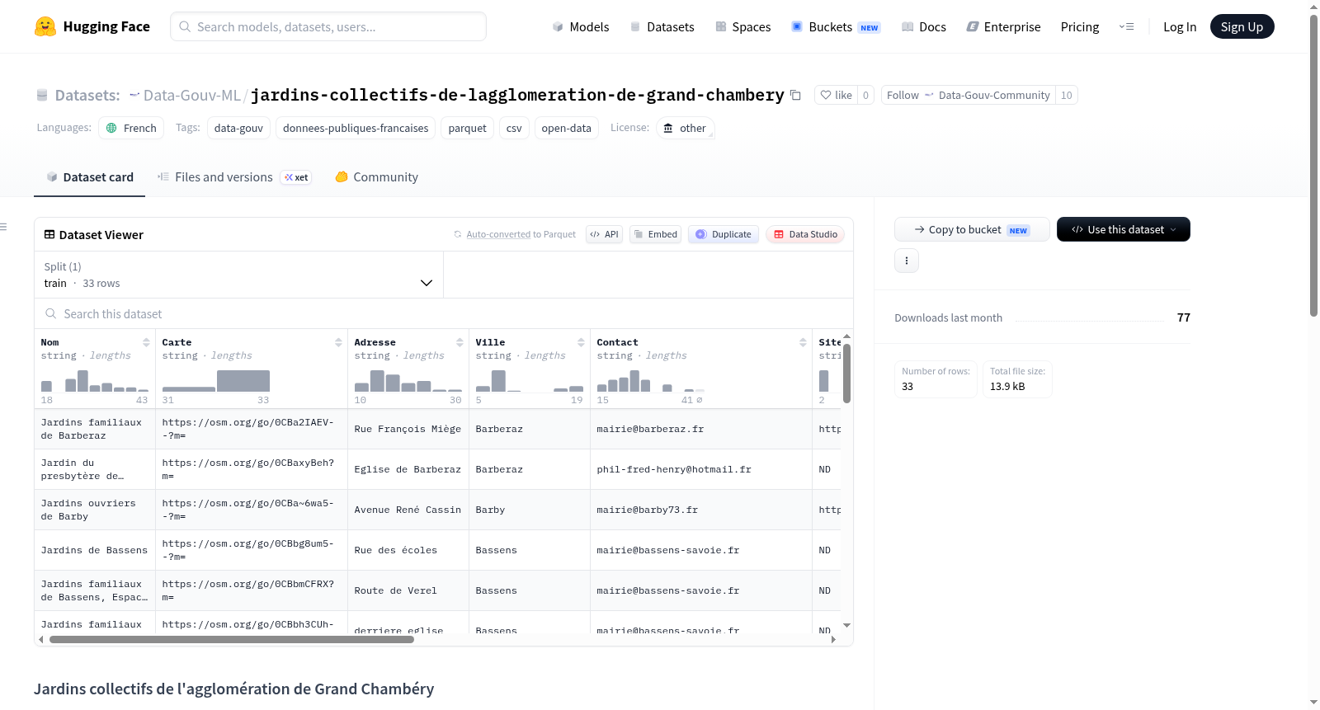The image size is (1320, 710).
Task: Click the API button
Action: [604, 234]
